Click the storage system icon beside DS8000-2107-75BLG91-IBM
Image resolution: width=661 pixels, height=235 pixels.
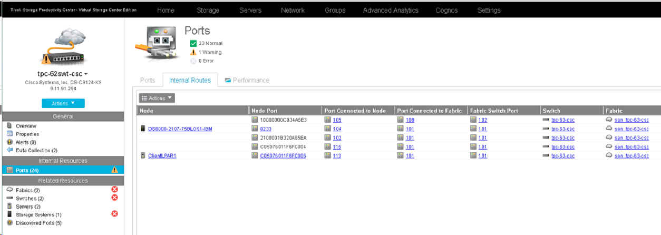point(143,129)
